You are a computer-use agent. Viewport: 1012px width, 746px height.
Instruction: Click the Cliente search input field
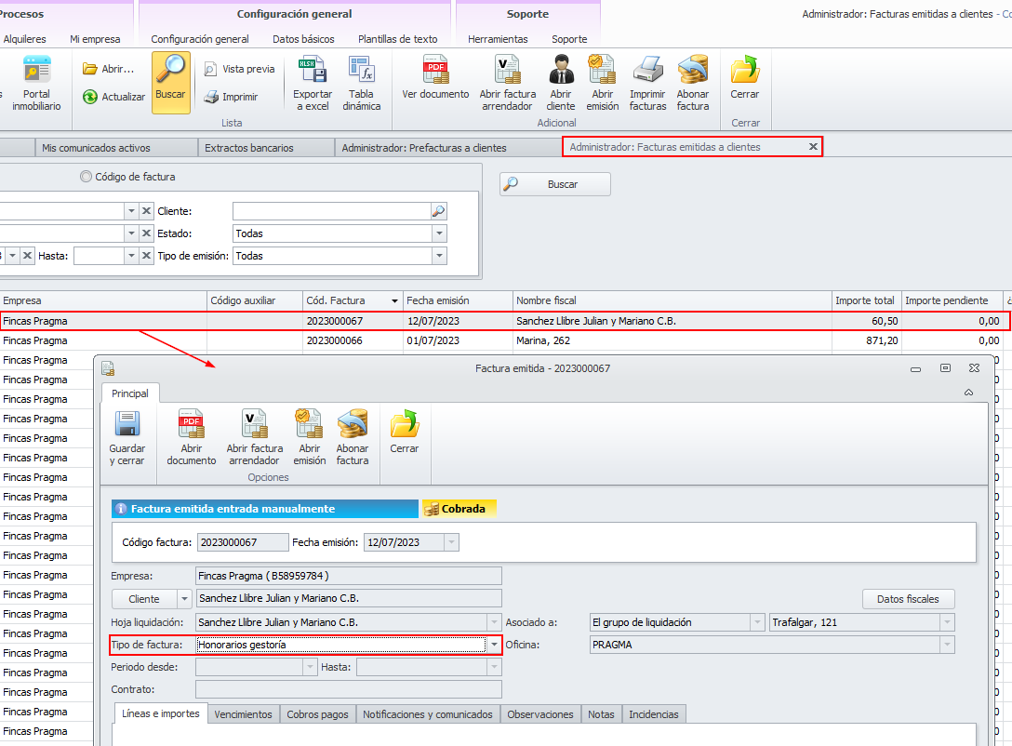332,211
